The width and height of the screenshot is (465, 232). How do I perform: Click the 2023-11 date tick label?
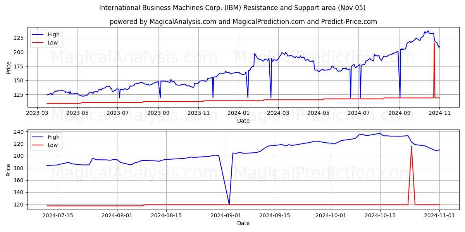[x=199, y=113]
